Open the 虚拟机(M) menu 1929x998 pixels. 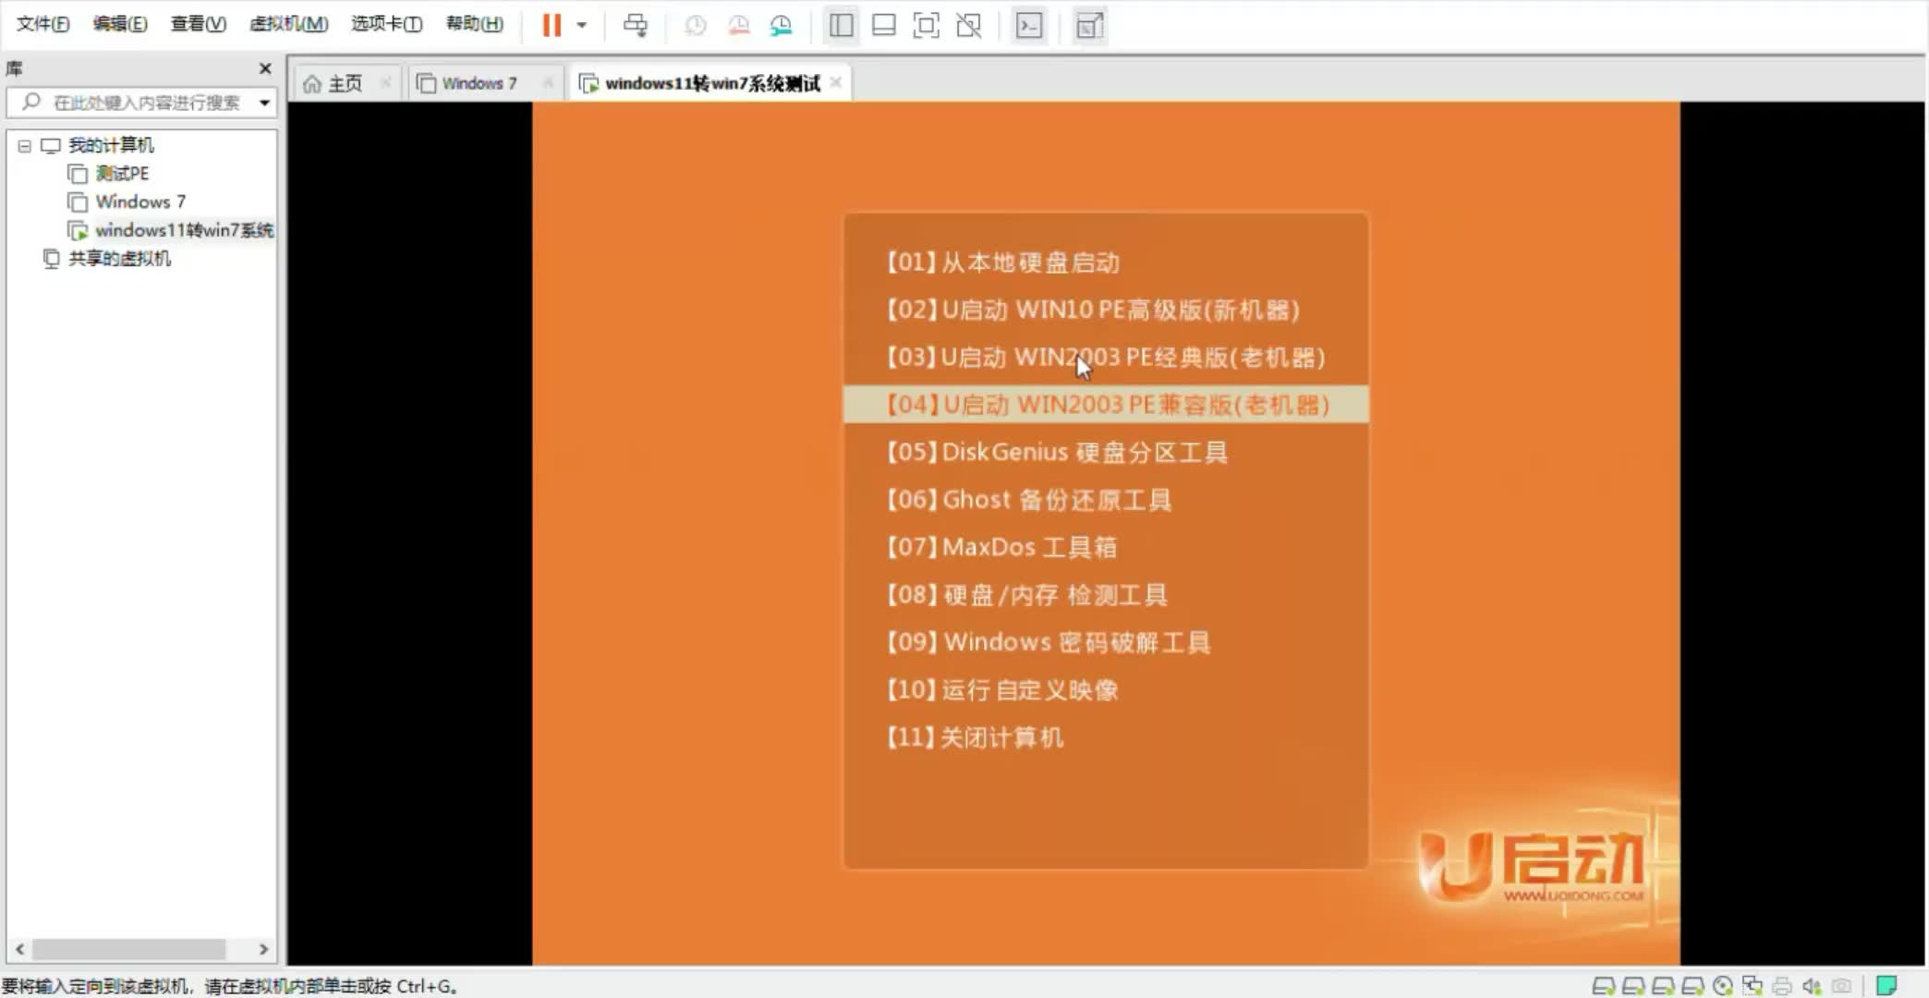[288, 24]
